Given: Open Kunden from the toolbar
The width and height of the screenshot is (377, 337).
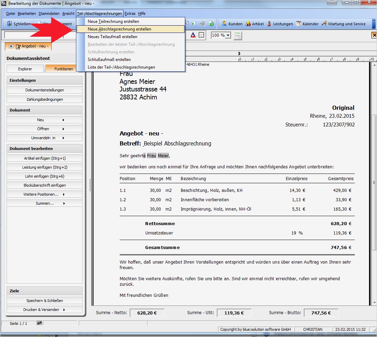Looking at the screenshot, I should click(232, 24).
